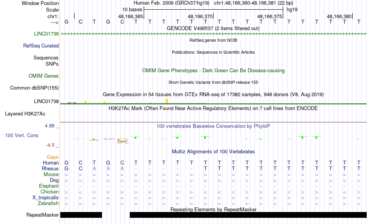Open the RefSeq genes from NCBI track title
The image size is (367, 224).
point(213,40)
